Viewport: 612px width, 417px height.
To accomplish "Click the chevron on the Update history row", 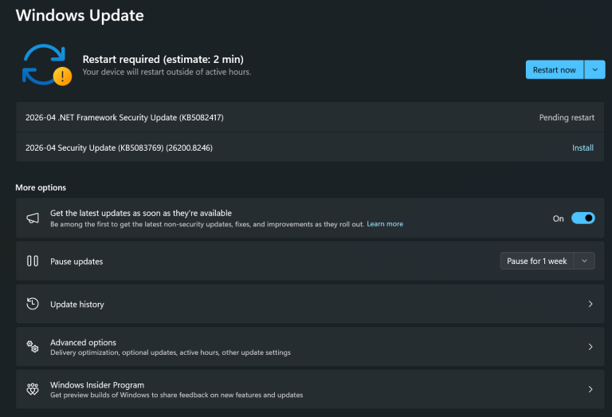I will pyautogui.click(x=590, y=304).
